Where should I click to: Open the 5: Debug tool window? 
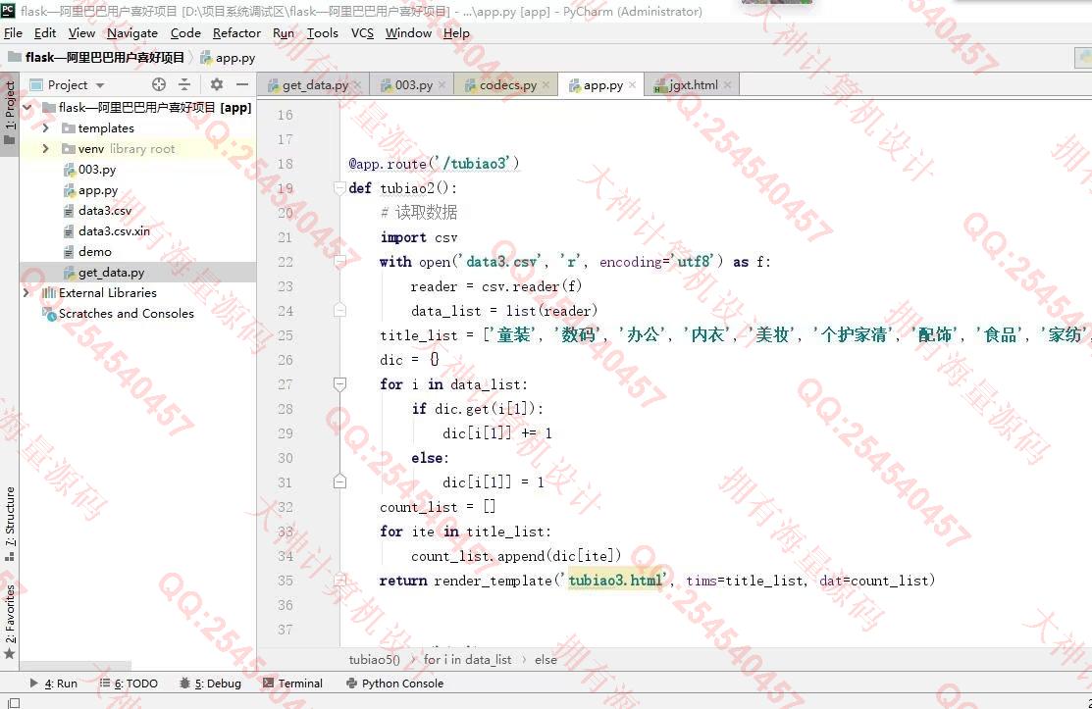(x=210, y=684)
